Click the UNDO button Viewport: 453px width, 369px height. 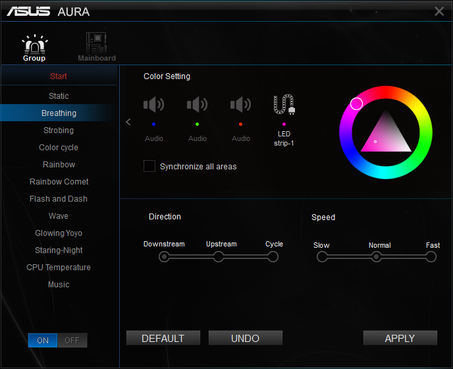tap(246, 338)
